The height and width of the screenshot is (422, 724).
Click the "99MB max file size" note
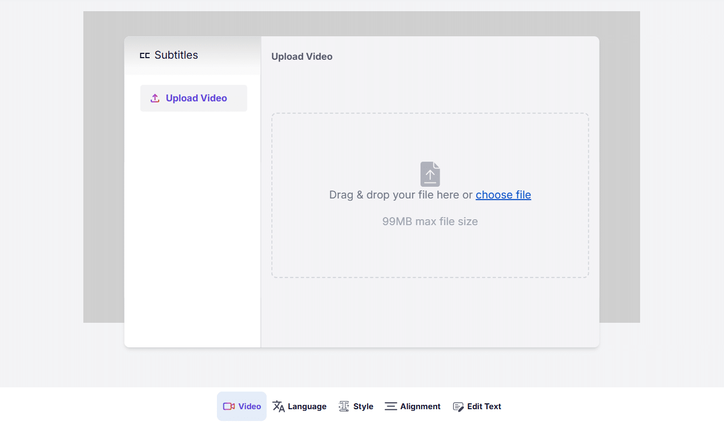coord(430,221)
